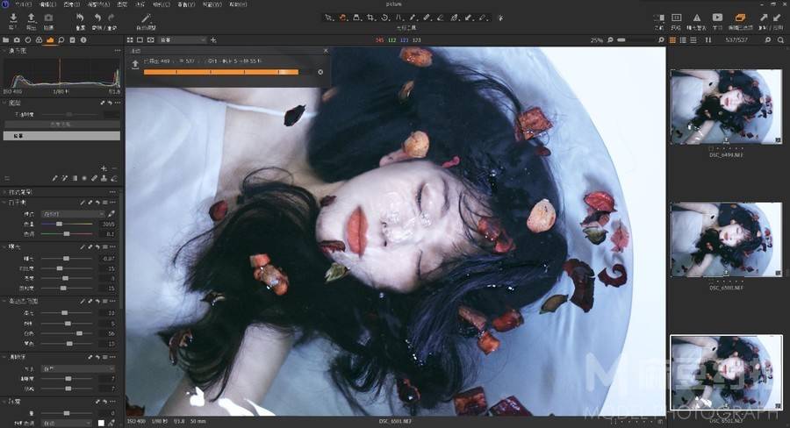Select the pointer Select cursor tool
Screen dimensions: 790x428
tap(328, 18)
